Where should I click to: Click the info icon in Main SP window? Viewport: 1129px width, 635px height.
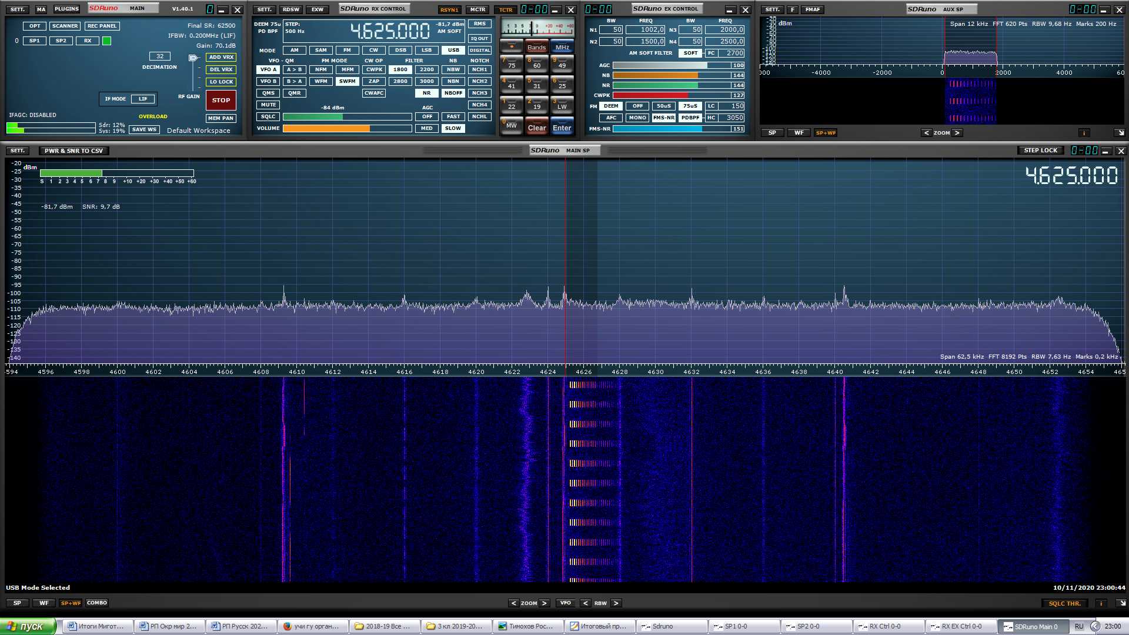tap(1101, 603)
